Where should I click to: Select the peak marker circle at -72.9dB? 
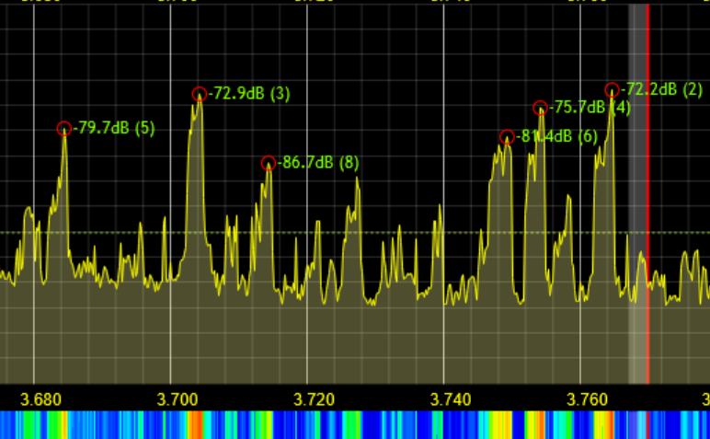200,94
